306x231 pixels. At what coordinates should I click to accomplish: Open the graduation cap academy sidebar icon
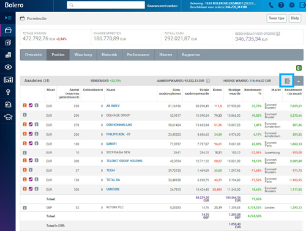pos(8,117)
